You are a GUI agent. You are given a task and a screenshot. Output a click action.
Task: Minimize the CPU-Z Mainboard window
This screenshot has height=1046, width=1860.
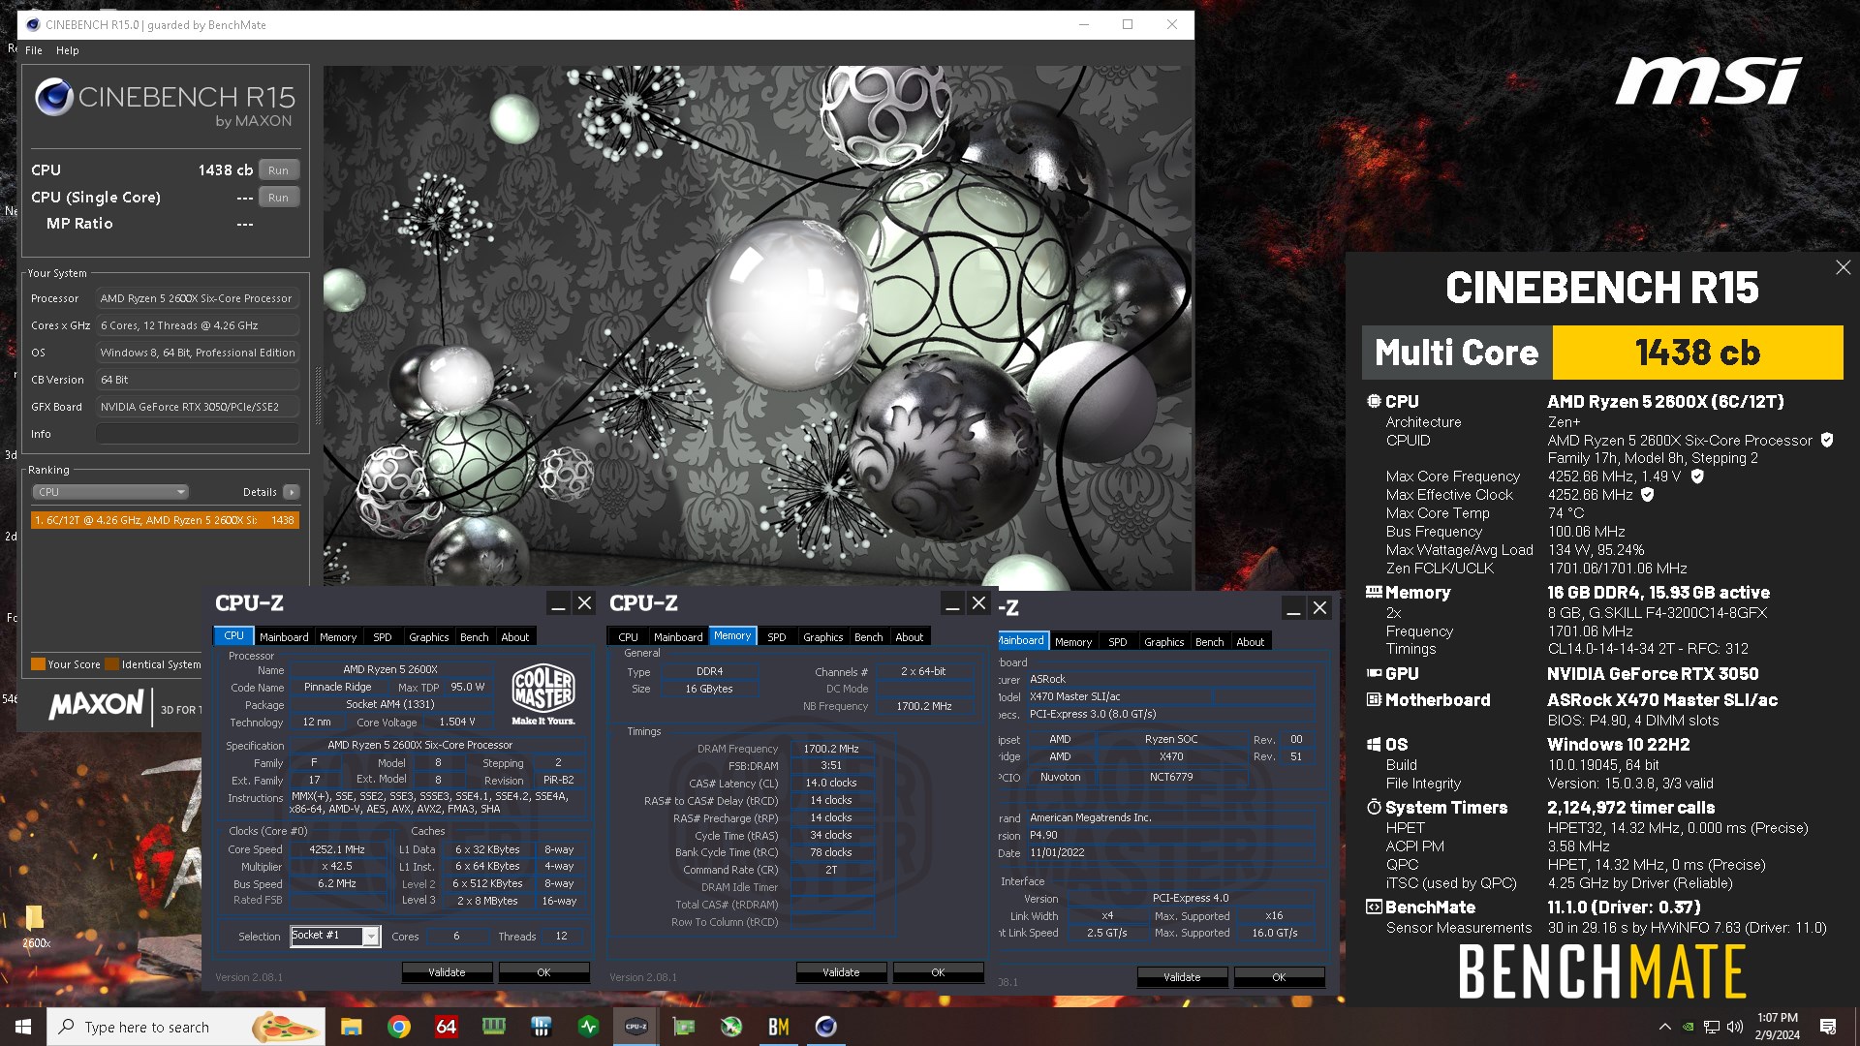tap(1293, 608)
